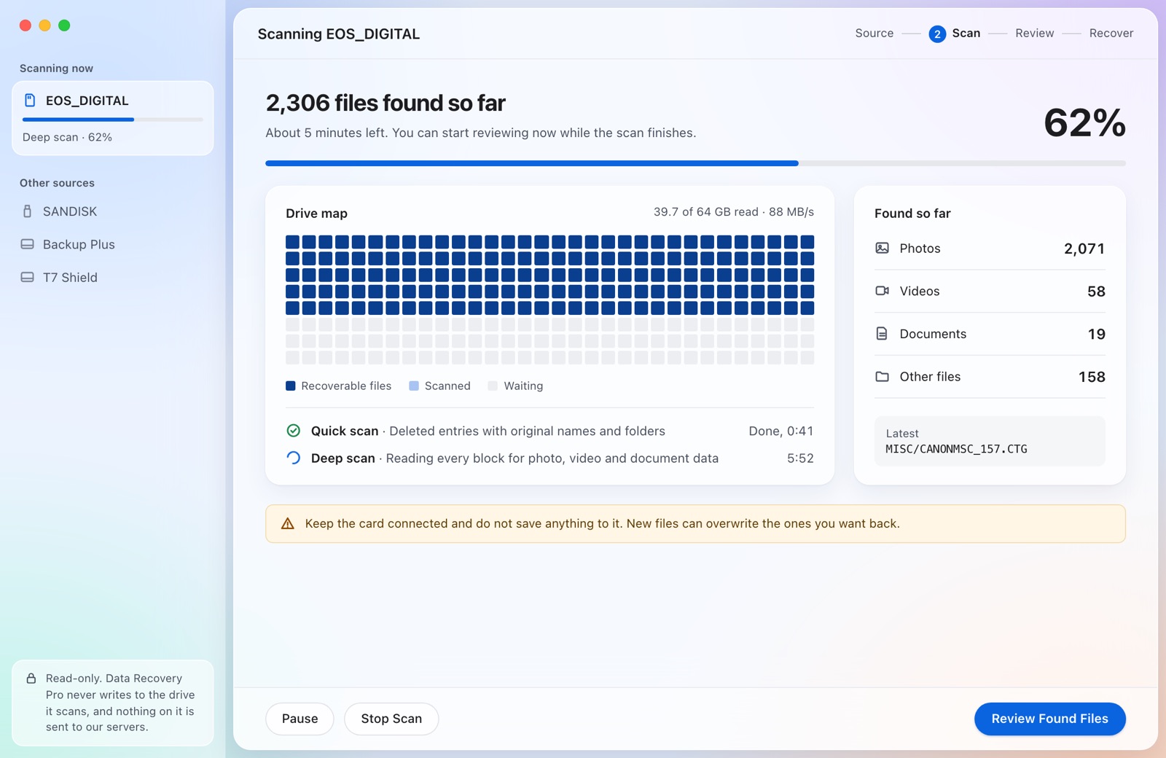Click the Videos camera icon
This screenshot has height=758, width=1166.
click(882, 291)
